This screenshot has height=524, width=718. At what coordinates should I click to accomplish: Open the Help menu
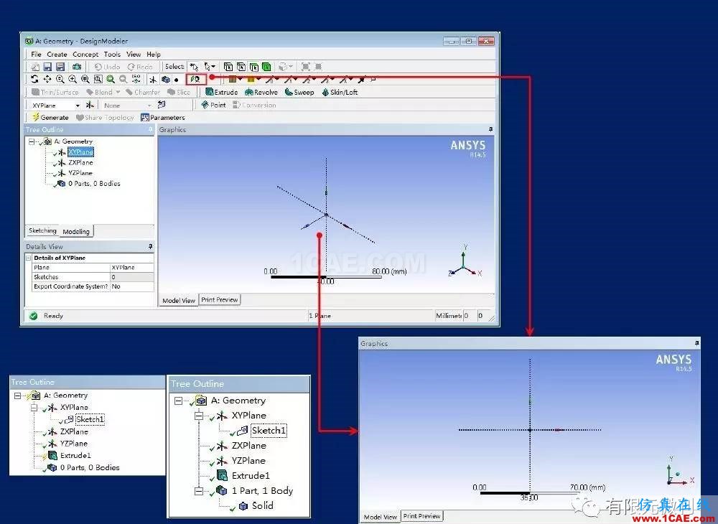pyautogui.click(x=154, y=54)
